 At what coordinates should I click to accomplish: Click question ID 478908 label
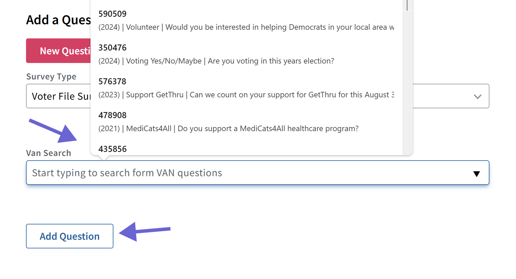click(113, 115)
